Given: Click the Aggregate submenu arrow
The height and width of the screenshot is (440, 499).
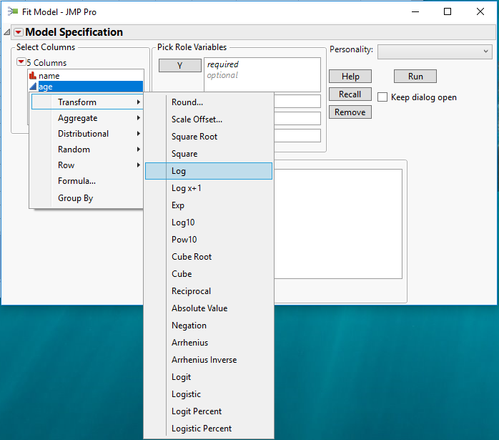Looking at the screenshot, I should click(139, 118).
